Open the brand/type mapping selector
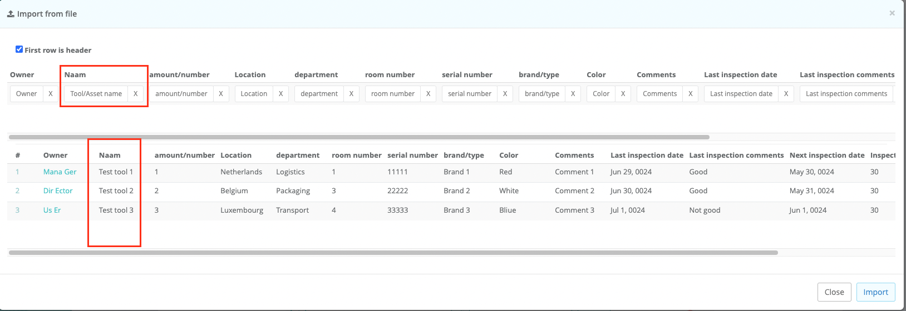Screen dimensions: 906x311 (542, 94)
